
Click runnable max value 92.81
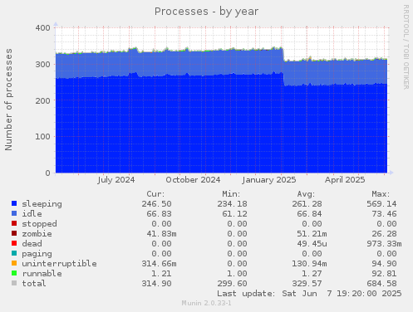(x=384, y=274)
